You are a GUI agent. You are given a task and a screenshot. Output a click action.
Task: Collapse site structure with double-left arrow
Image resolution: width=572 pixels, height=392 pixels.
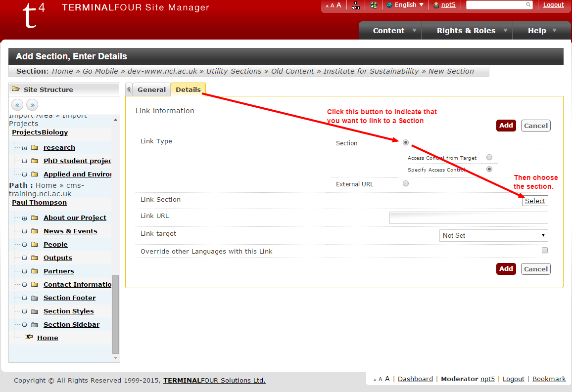18,105
